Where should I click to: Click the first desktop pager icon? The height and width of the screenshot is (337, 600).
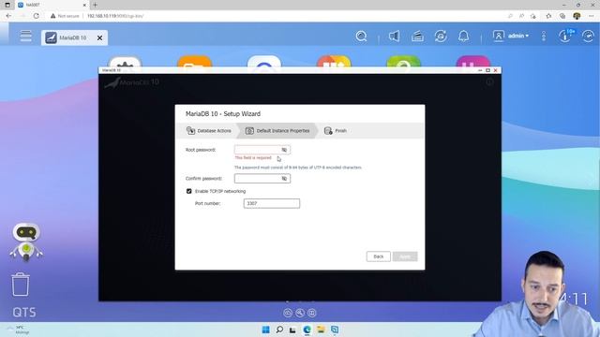288,313
